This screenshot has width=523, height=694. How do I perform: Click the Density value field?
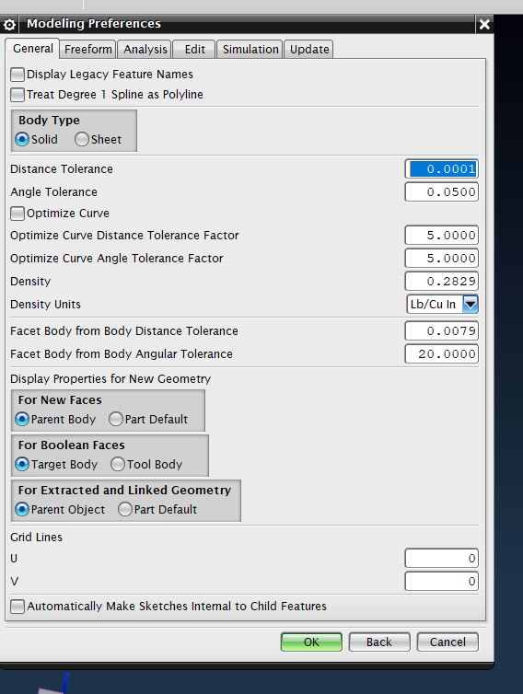point(442,282)
